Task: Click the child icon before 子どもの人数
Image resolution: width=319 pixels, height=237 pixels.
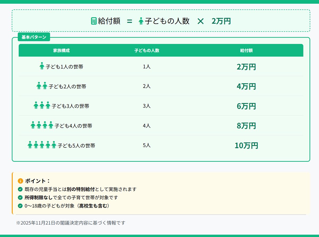Action: point(141,21)
